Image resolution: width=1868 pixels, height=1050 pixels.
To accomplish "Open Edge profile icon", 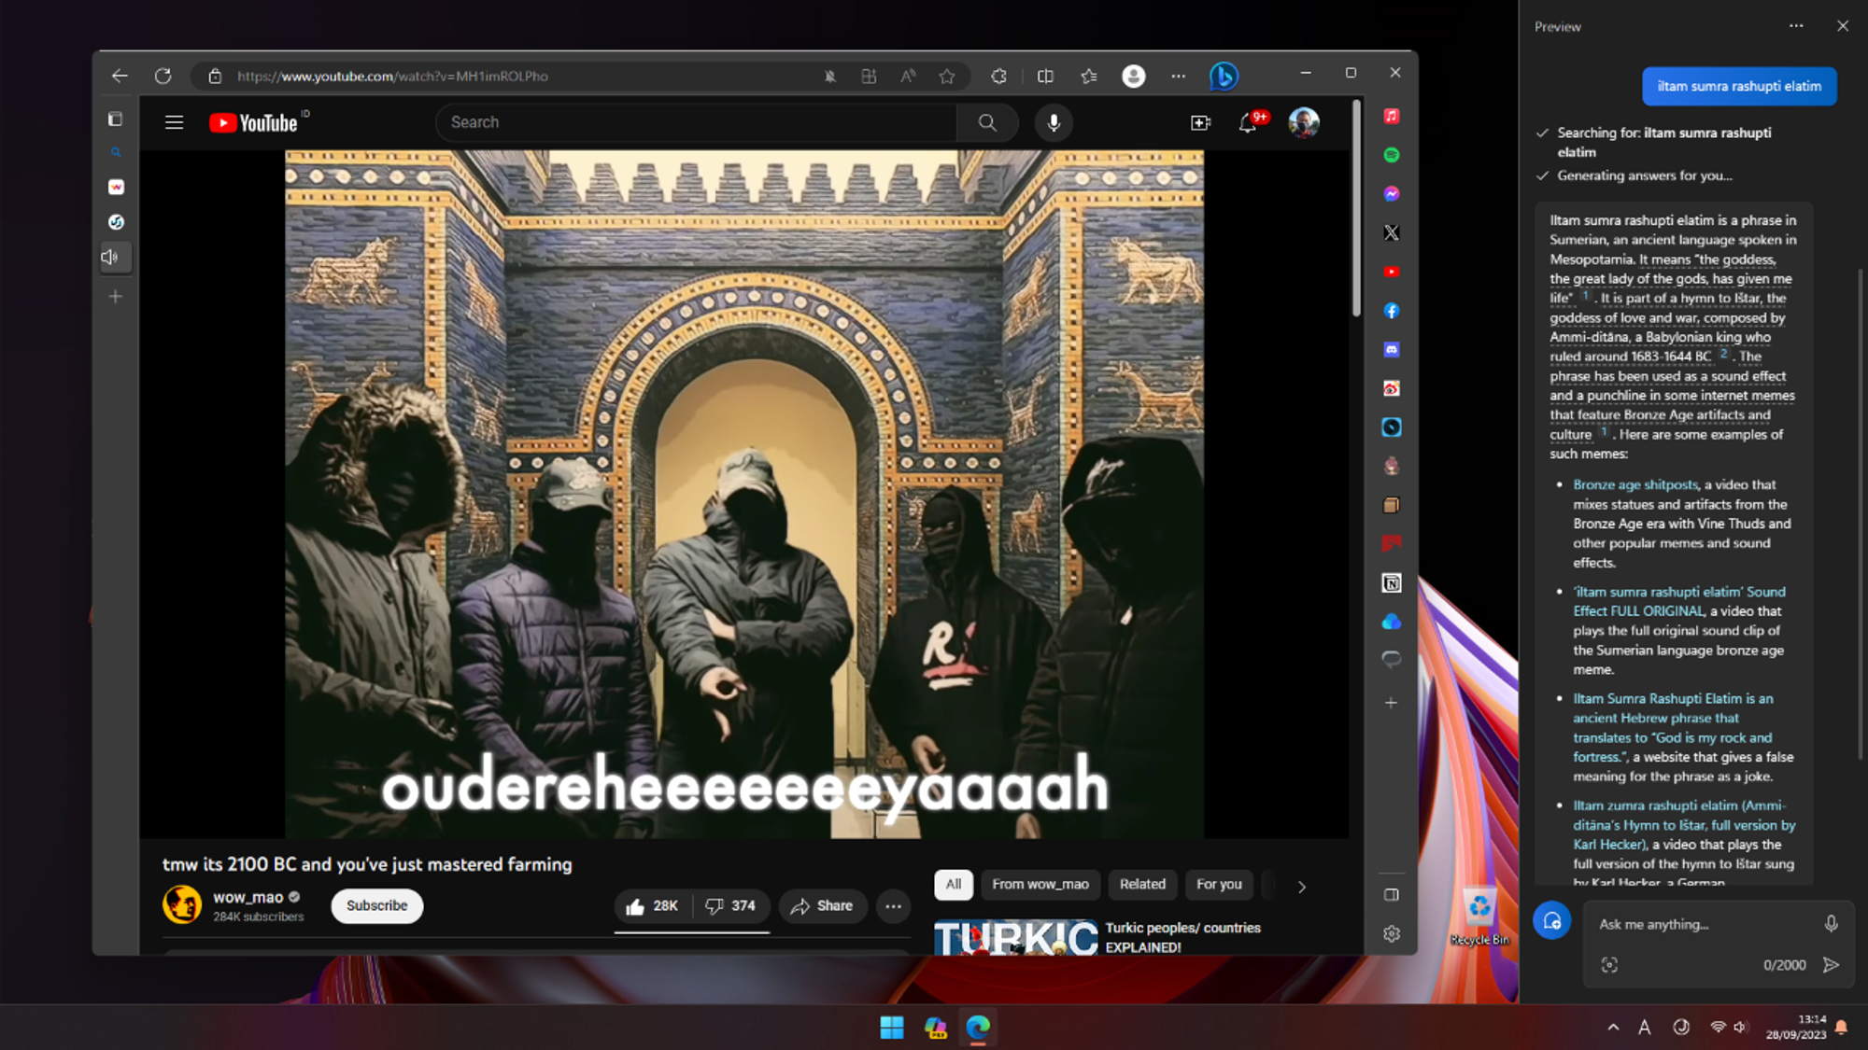I will pyautogui.click(x=1134, y=77).
